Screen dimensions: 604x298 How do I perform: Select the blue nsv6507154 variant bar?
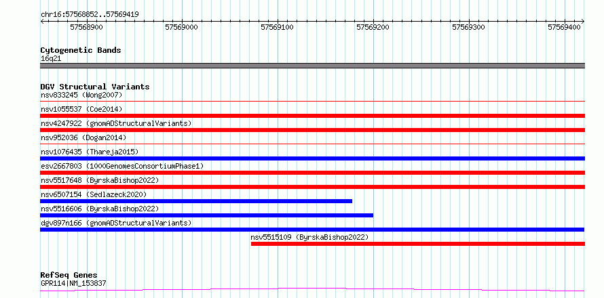point(196,201)
